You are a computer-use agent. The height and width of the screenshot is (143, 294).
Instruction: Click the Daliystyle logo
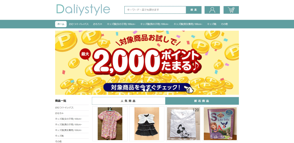tap(83, 9)
